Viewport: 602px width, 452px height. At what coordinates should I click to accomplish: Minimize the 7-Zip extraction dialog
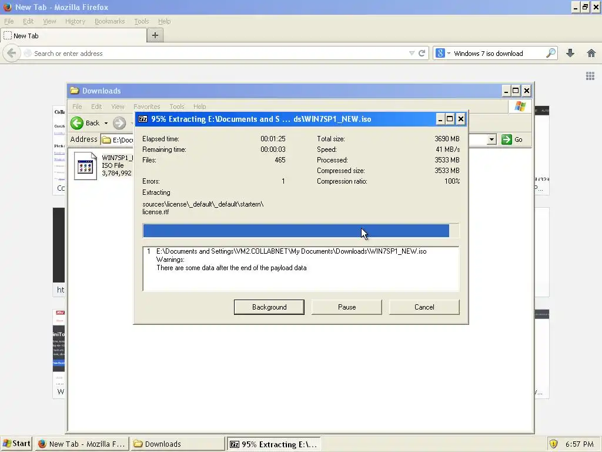440,119
